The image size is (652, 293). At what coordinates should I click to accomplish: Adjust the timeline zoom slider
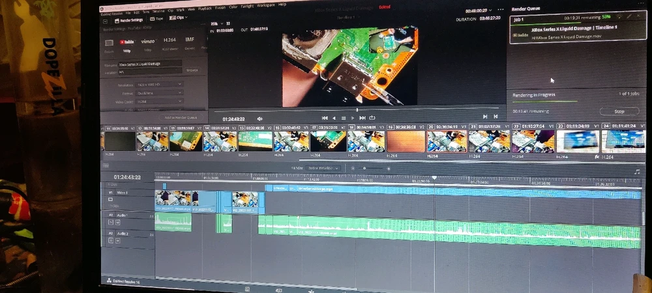coord(364,168)
